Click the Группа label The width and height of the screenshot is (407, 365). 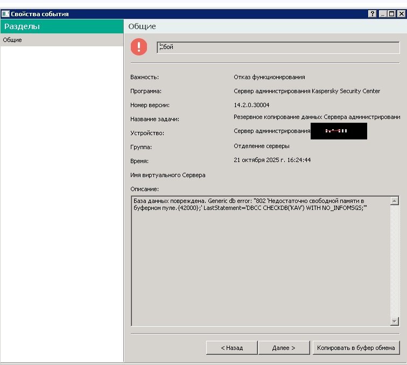pyautogui.click(x=141, y=147)
